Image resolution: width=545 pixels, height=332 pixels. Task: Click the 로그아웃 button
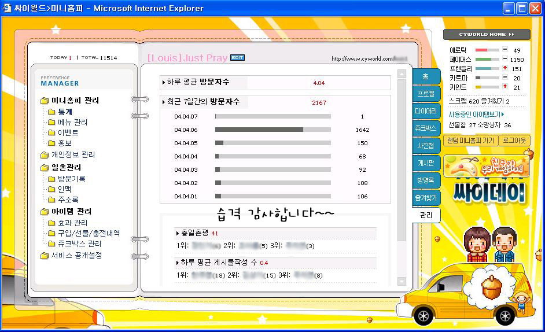point(514,141)
